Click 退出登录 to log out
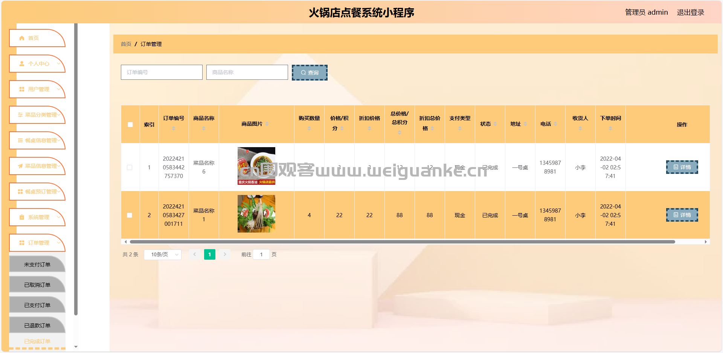Viewport: 723px width, 353px height. pyautogui.click(x=690, y=12)
